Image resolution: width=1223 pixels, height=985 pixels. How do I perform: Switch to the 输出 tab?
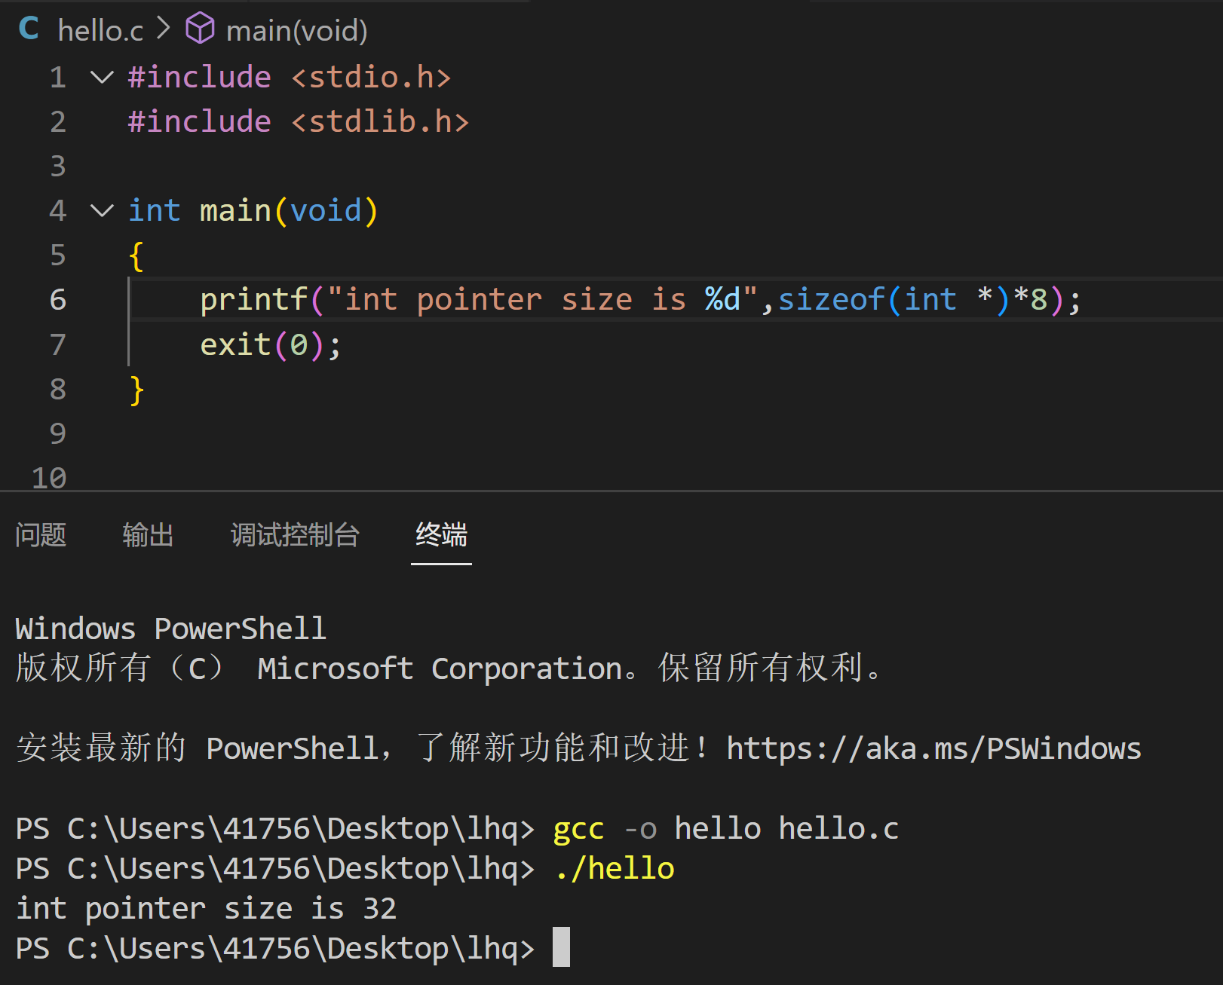click(148, 535)
